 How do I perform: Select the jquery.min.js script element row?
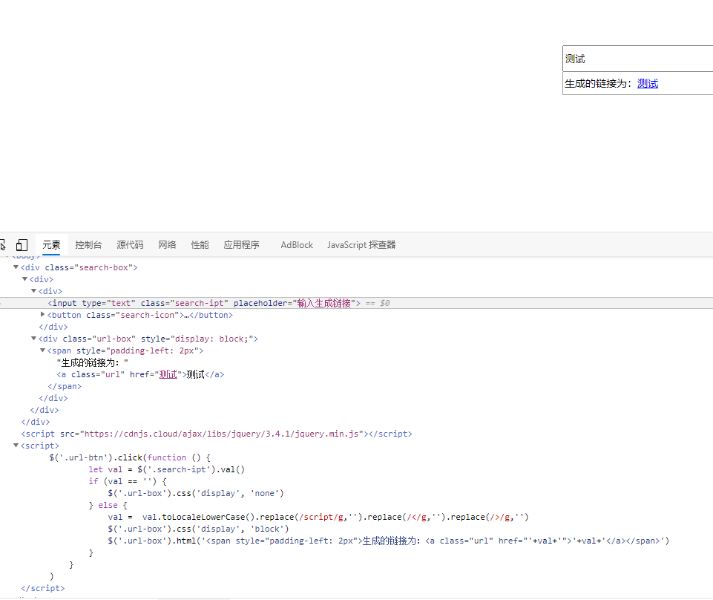pyautogui.click(x=217, y=434)
